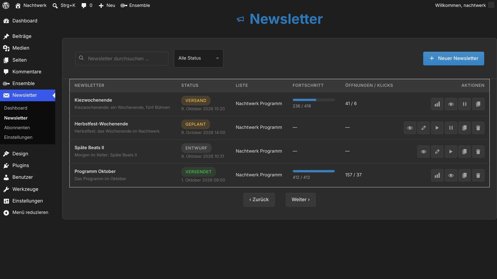Preview the Späte Beats II draft

[423, 152]
